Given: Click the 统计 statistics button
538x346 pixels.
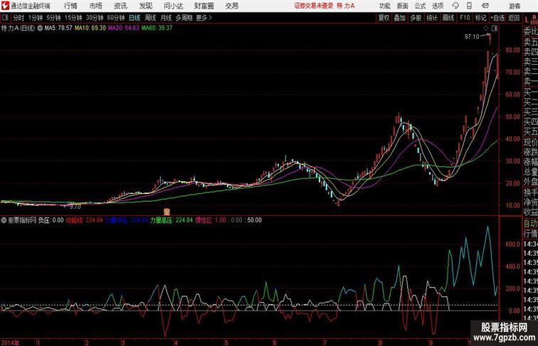Looking at the screenshot, I should (x=432, y=18).
